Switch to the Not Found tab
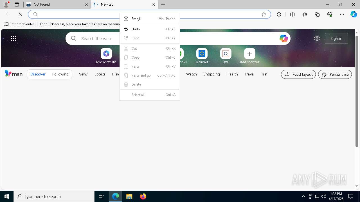The height and width of the screenshot is (202, 360). point(57,4)
